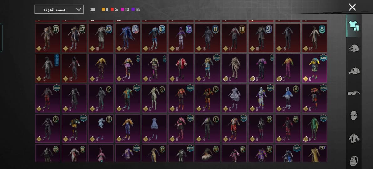373x169 pixels.
Task: Select the helmet category icon
Action: point(354,48)
